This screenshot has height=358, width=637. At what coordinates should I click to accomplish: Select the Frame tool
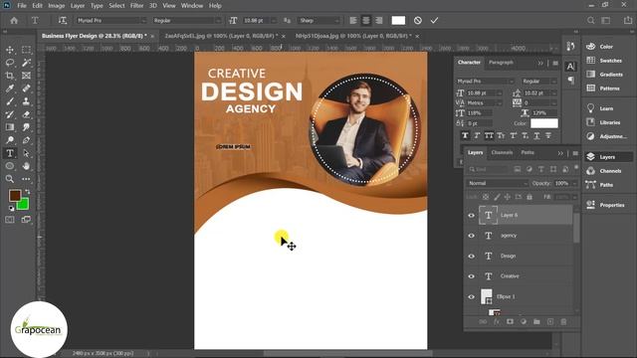[26, 76]
